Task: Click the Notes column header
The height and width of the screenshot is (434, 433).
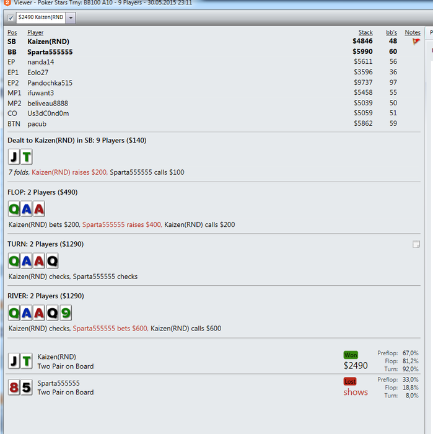Action: 413,32
